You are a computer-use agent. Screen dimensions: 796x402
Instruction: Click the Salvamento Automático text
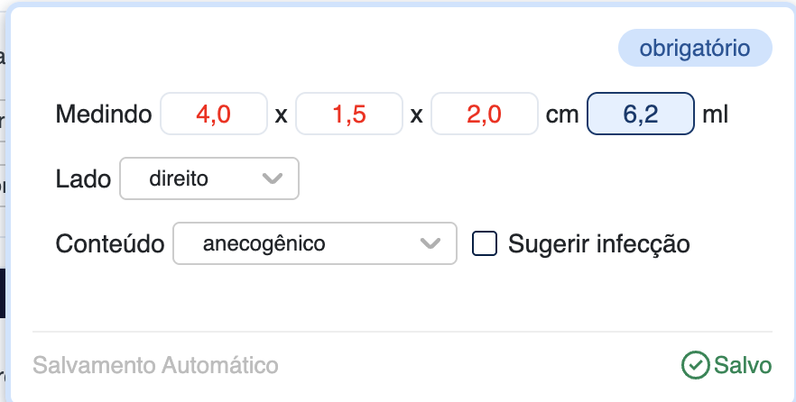point(155,365)
